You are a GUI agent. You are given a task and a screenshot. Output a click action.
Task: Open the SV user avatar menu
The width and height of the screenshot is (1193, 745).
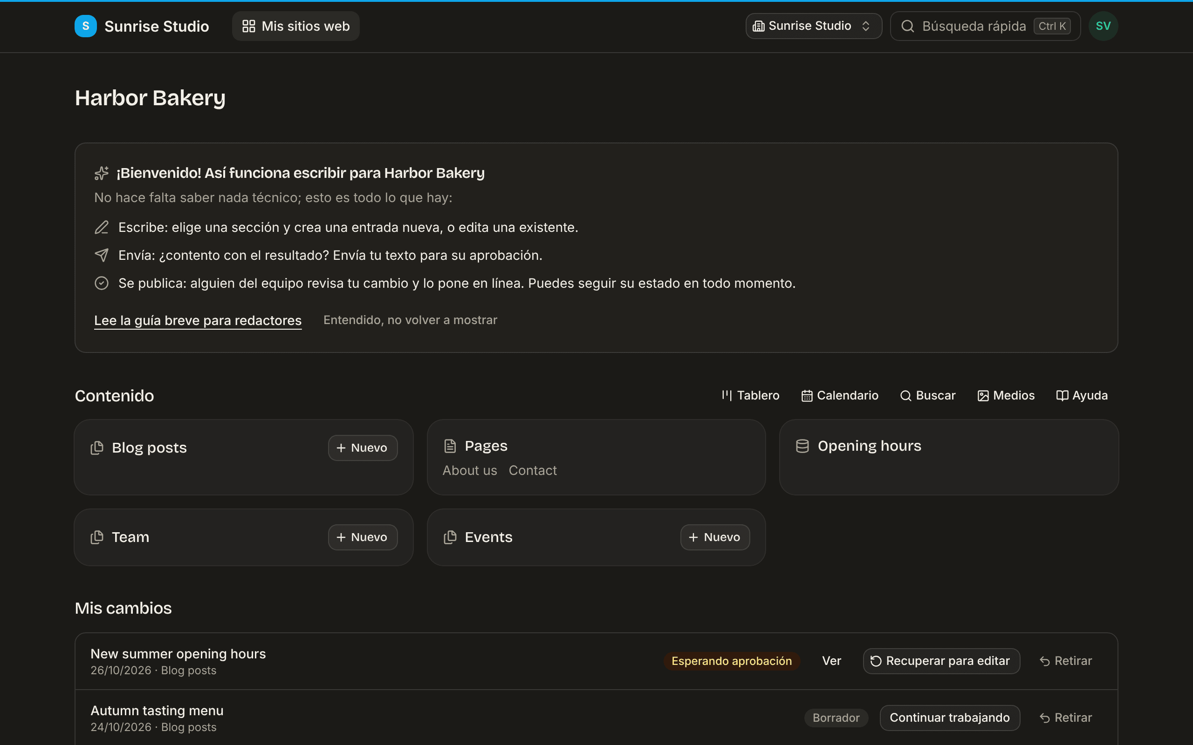[x=1103, y=26]
